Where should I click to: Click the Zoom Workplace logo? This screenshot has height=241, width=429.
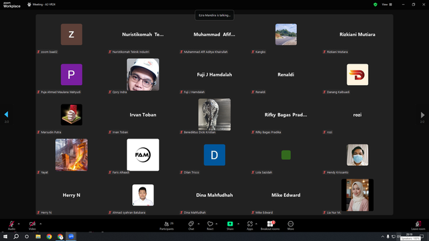[11, 5]
